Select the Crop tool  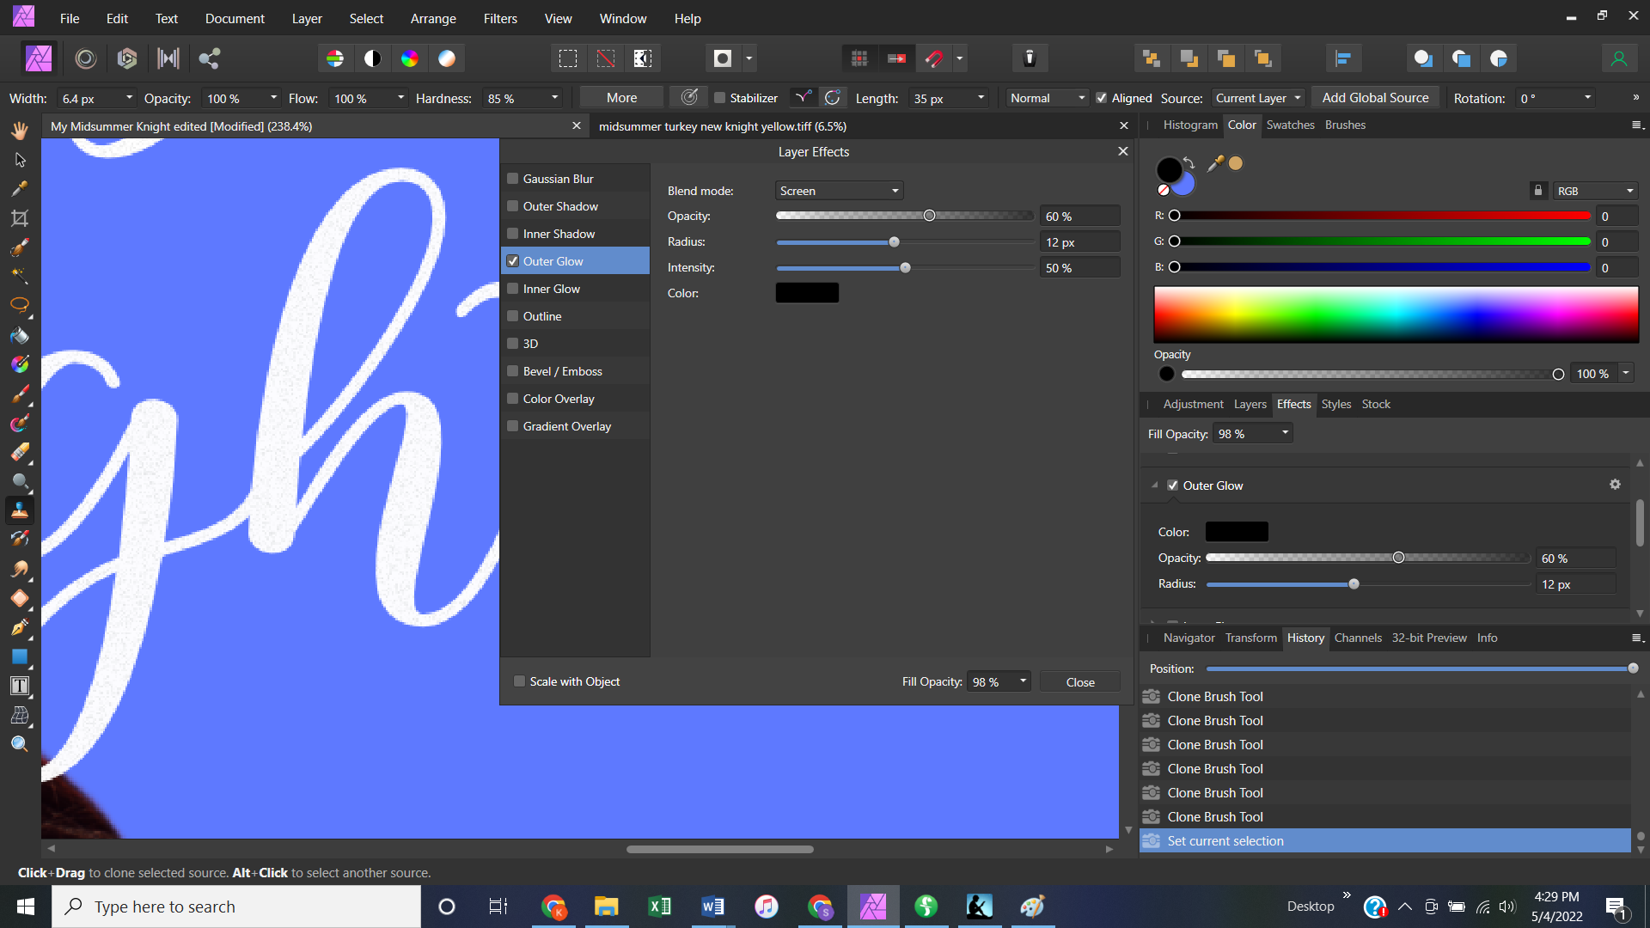pyautogui.click(x=19, y=218)
